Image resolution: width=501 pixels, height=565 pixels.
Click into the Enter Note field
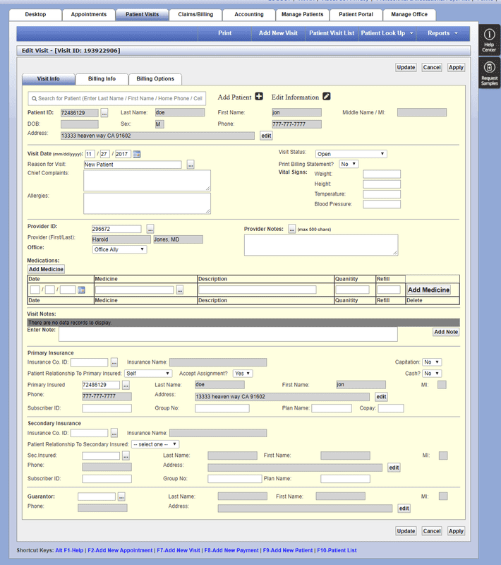click(228, 334)
